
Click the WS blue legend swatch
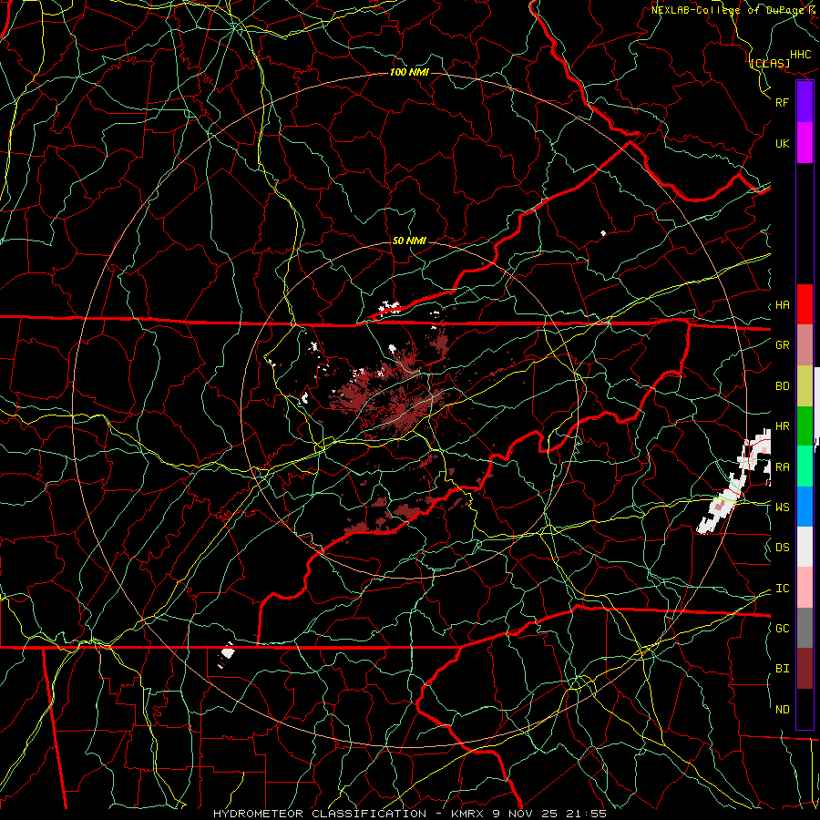click(805, 507)
